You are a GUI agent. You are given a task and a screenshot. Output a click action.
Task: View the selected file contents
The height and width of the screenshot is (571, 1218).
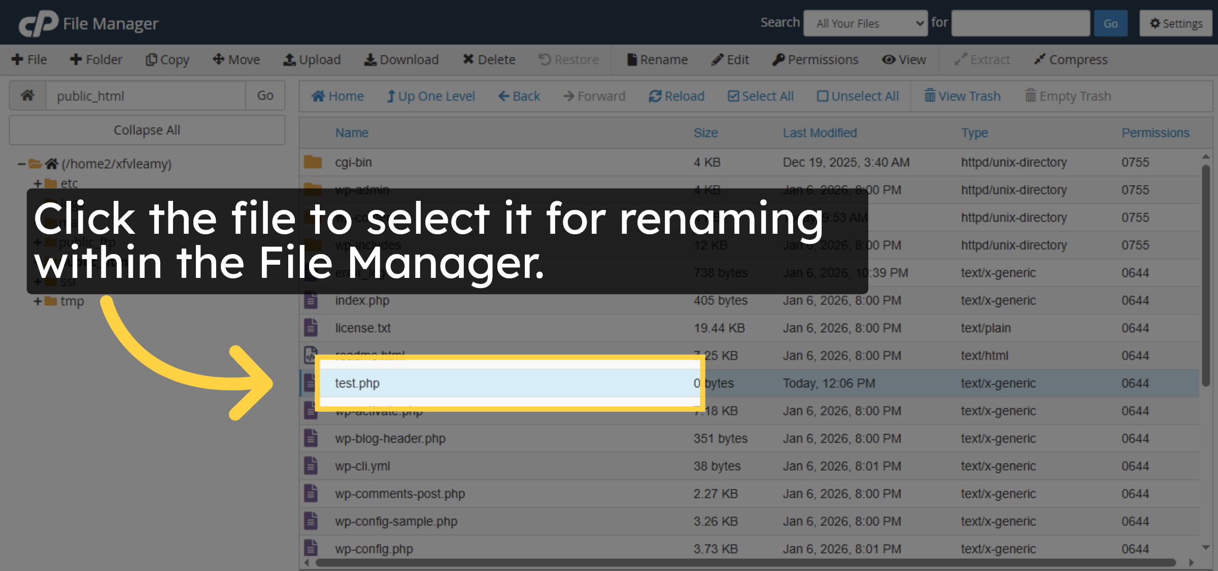[904, 59]
